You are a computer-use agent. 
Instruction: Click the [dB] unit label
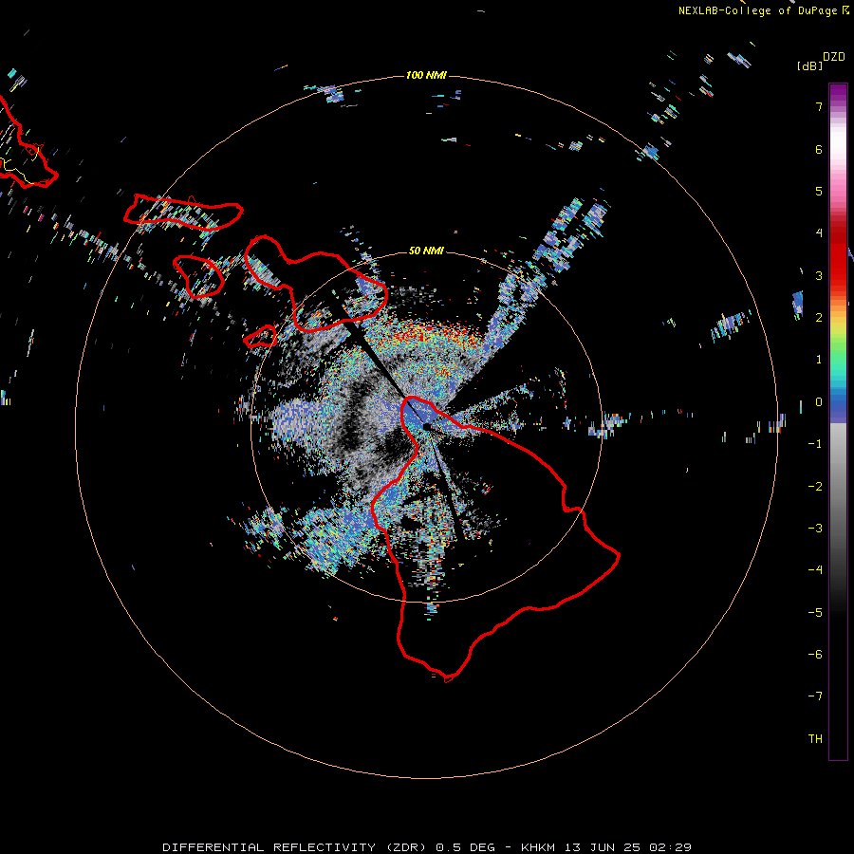(x=810, y=65)
